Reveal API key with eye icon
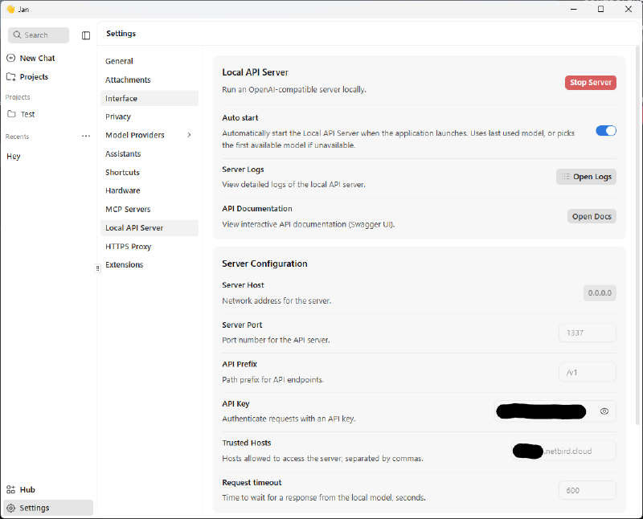643x519 pixels. pyautogui.click(x=604, y=411)
